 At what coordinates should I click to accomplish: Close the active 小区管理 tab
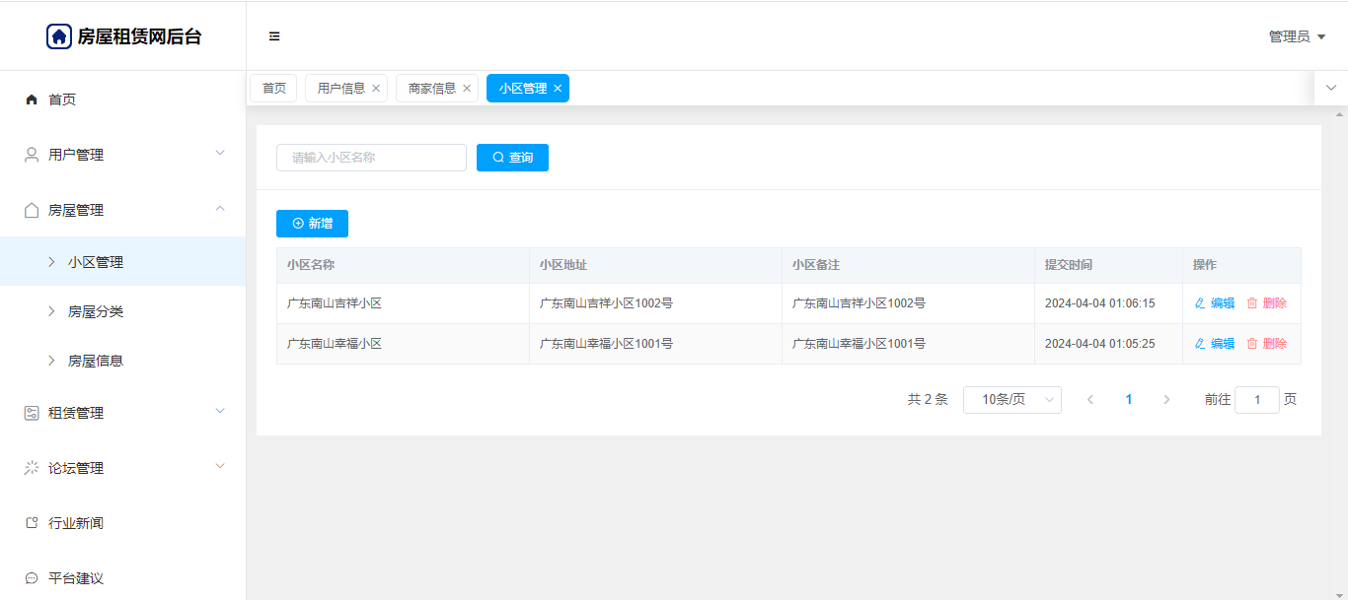tap(558, 89)
